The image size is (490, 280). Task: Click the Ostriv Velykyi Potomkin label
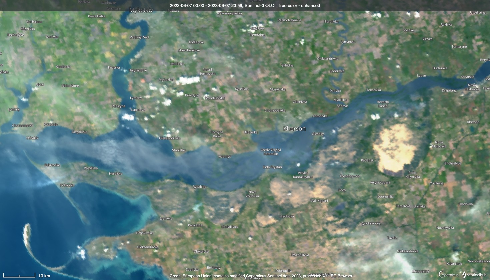[x=271, y=152]
